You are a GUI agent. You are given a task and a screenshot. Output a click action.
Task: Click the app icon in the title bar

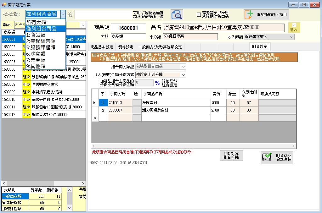pyautogui.click(x=4, y=4)
